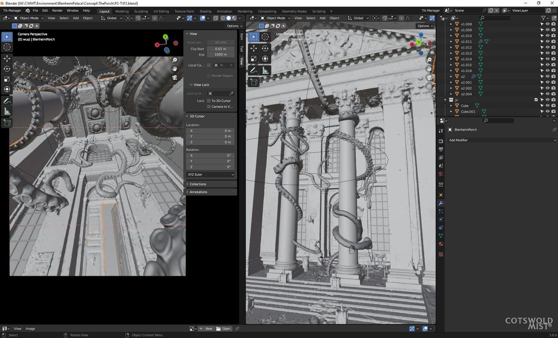
Task: Select the Measure tool in left toolbar
Action: tap(7, 111)
